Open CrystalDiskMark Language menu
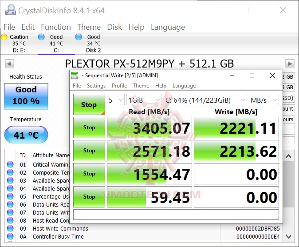The image size is (299, 247). (x=184, y=86)
